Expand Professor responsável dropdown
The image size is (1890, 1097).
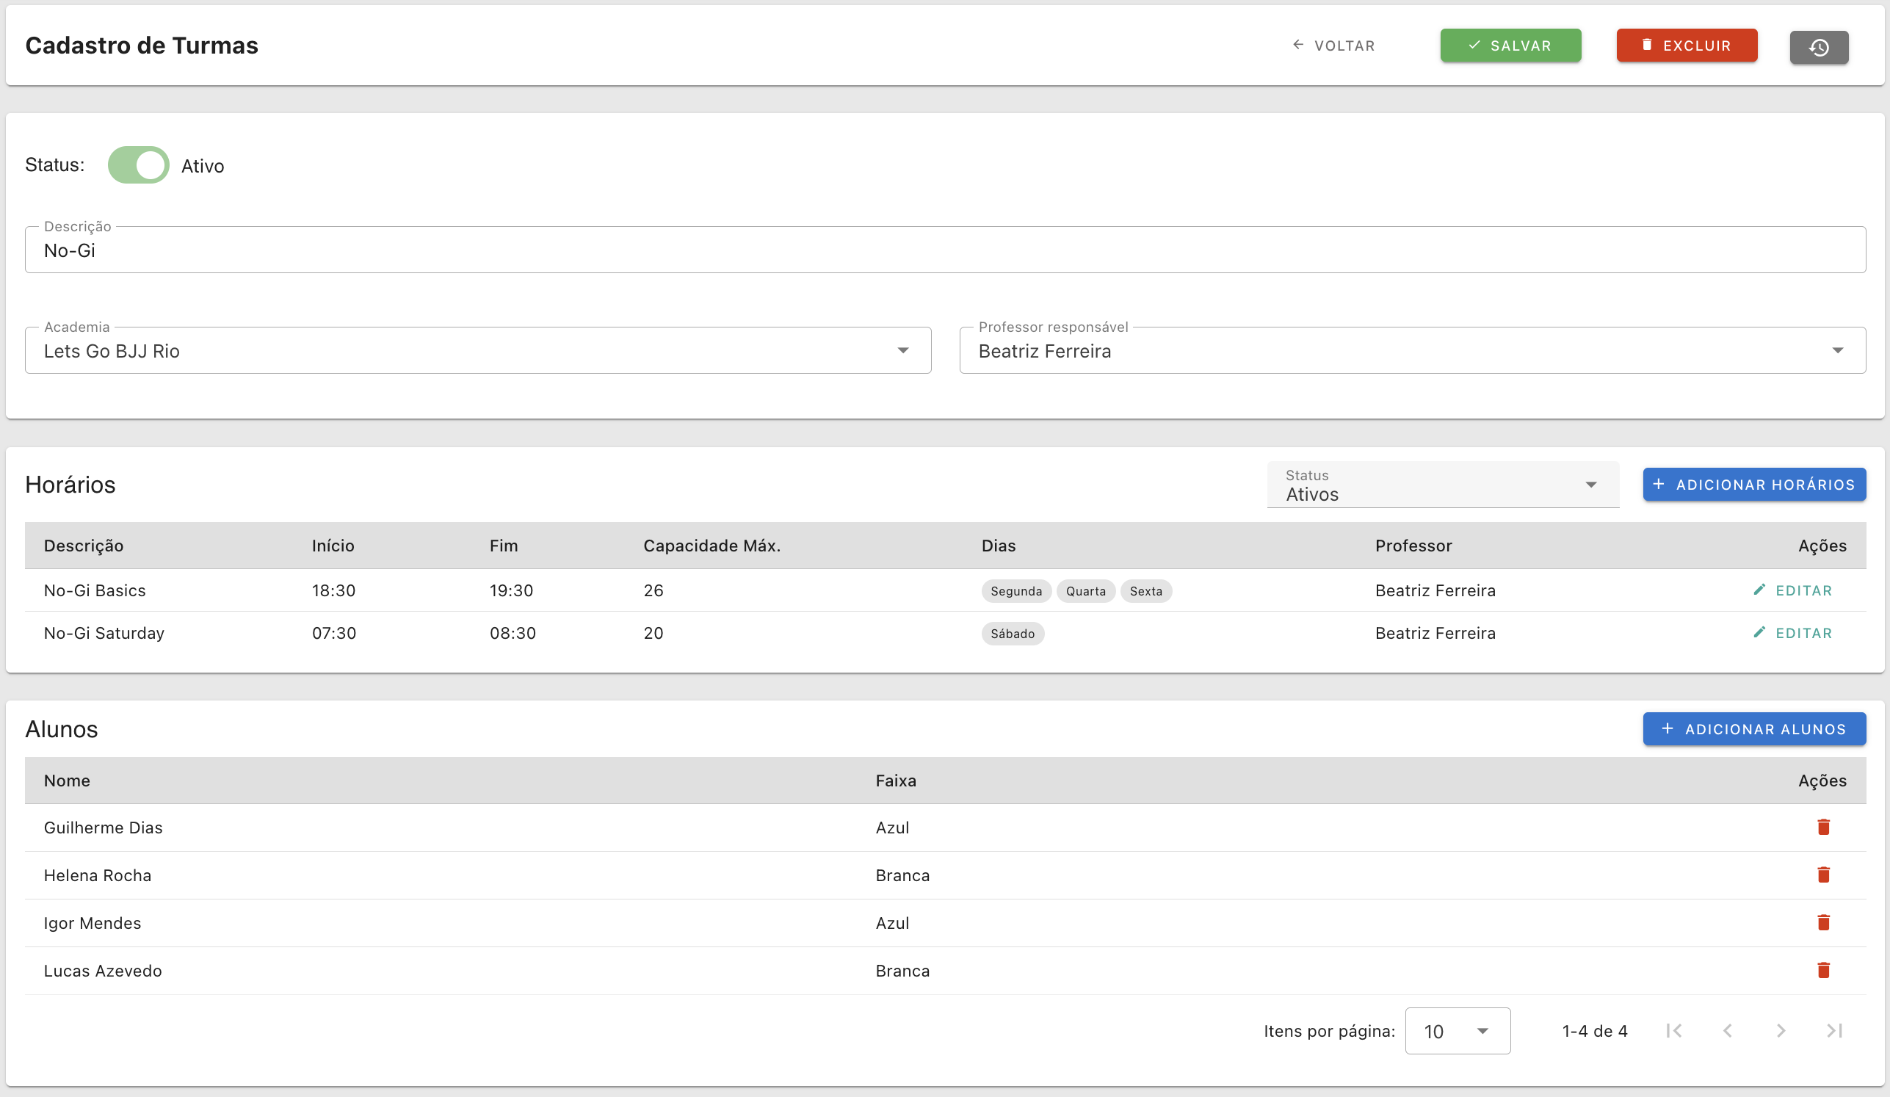1411,350
